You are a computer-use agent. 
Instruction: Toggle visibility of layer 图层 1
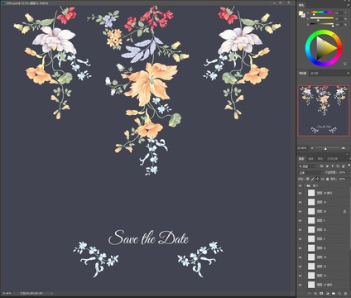tap(301, 220)
